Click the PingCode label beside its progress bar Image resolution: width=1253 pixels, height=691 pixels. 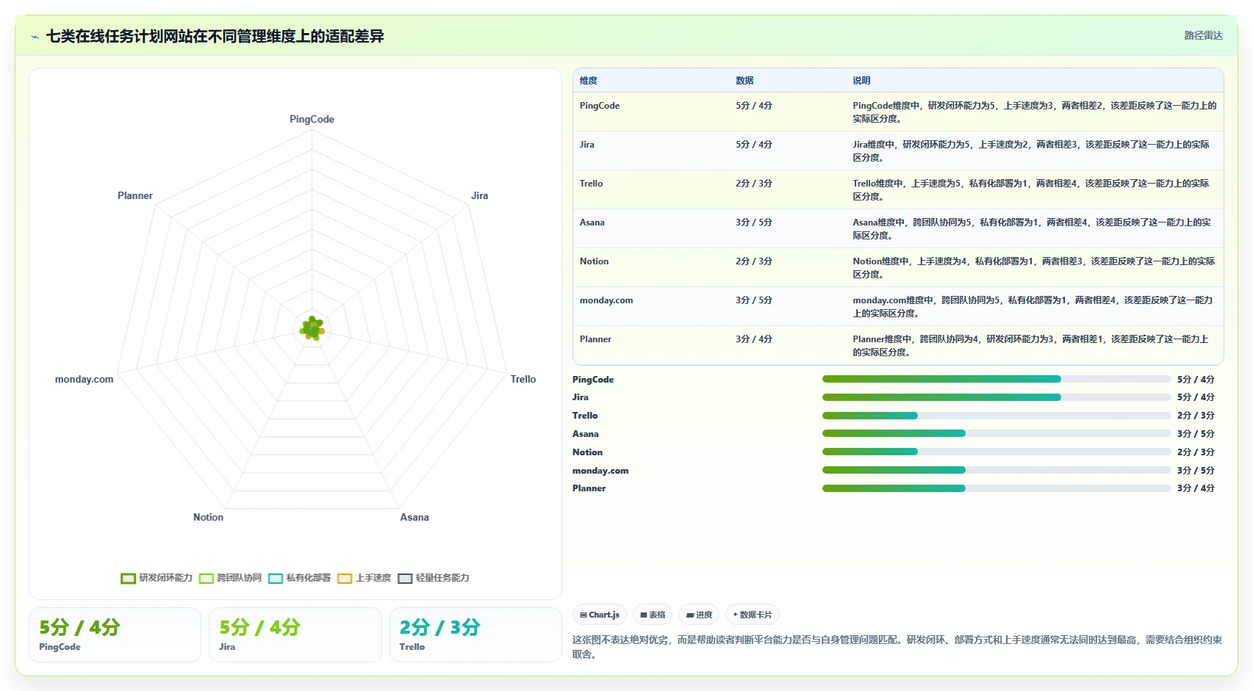click(x=593, y=380)
